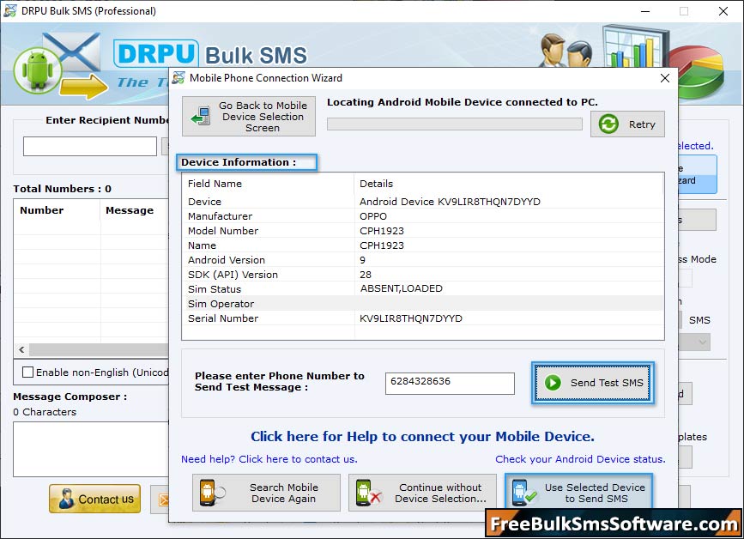Click the locating device progress bar
744x539 pixels.
(455, 124)
